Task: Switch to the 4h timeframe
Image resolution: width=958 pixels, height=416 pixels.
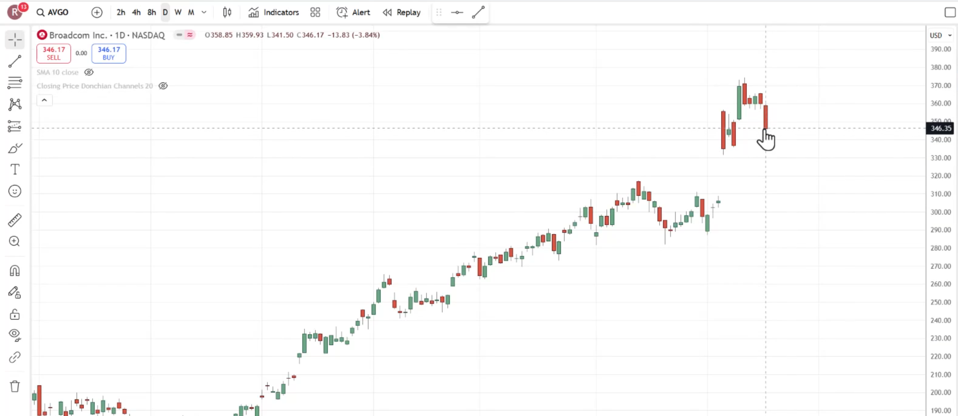Action: 136,13
